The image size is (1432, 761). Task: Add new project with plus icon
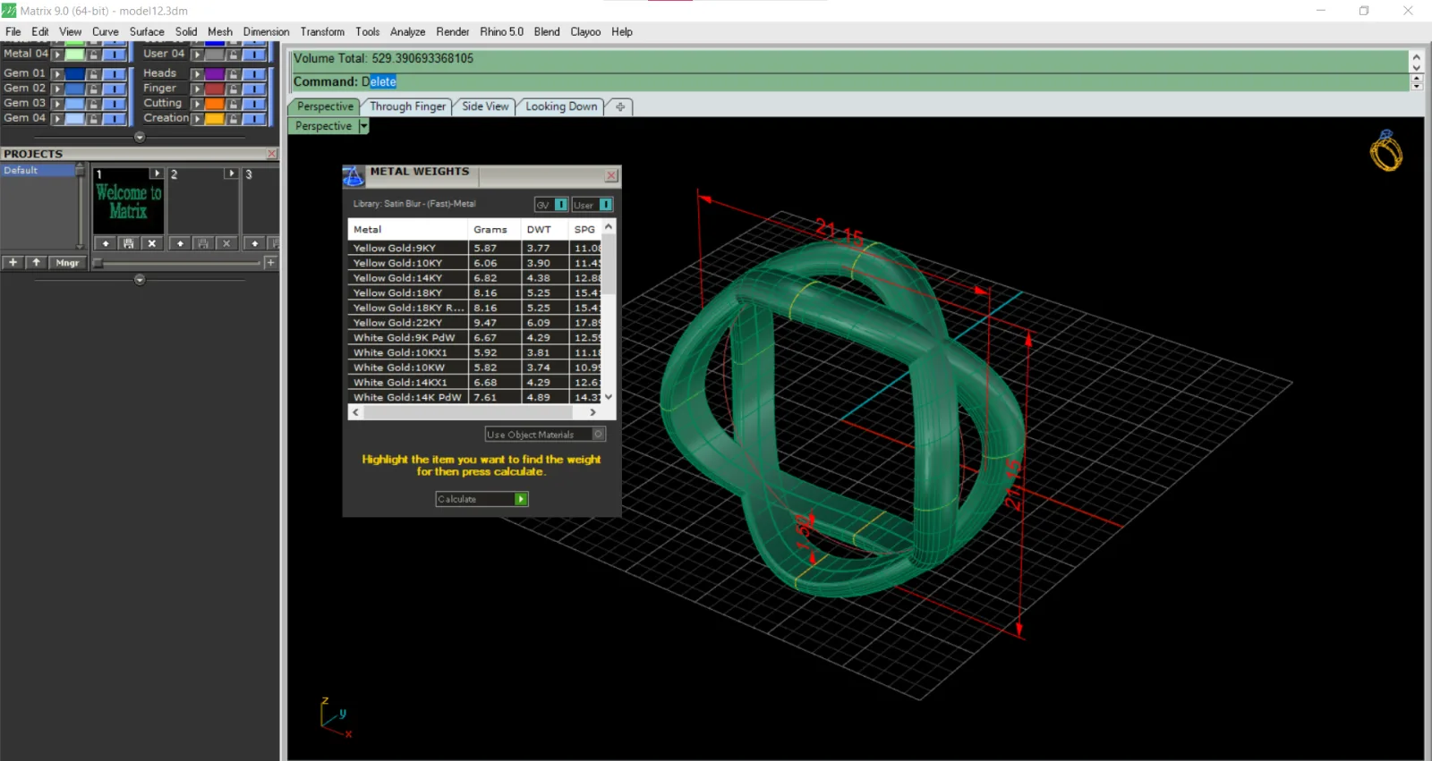pyautogui.click(x=13, y=263)
